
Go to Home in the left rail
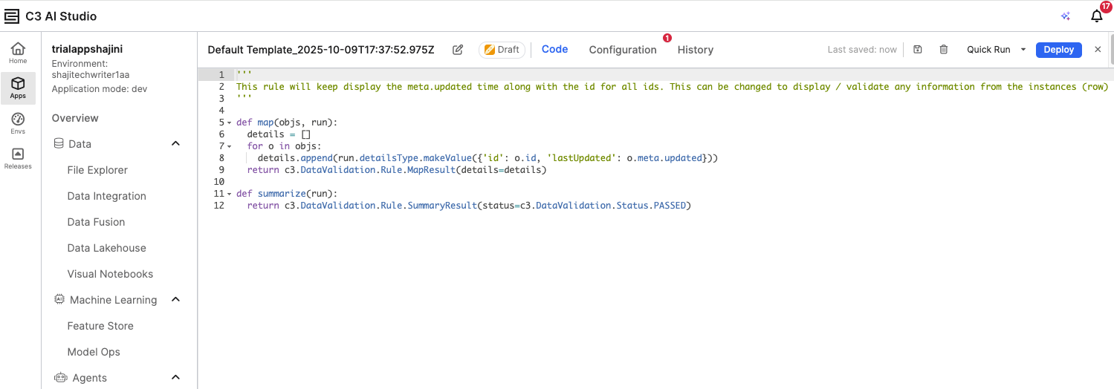pyautogui.click(x=18, y=53)
